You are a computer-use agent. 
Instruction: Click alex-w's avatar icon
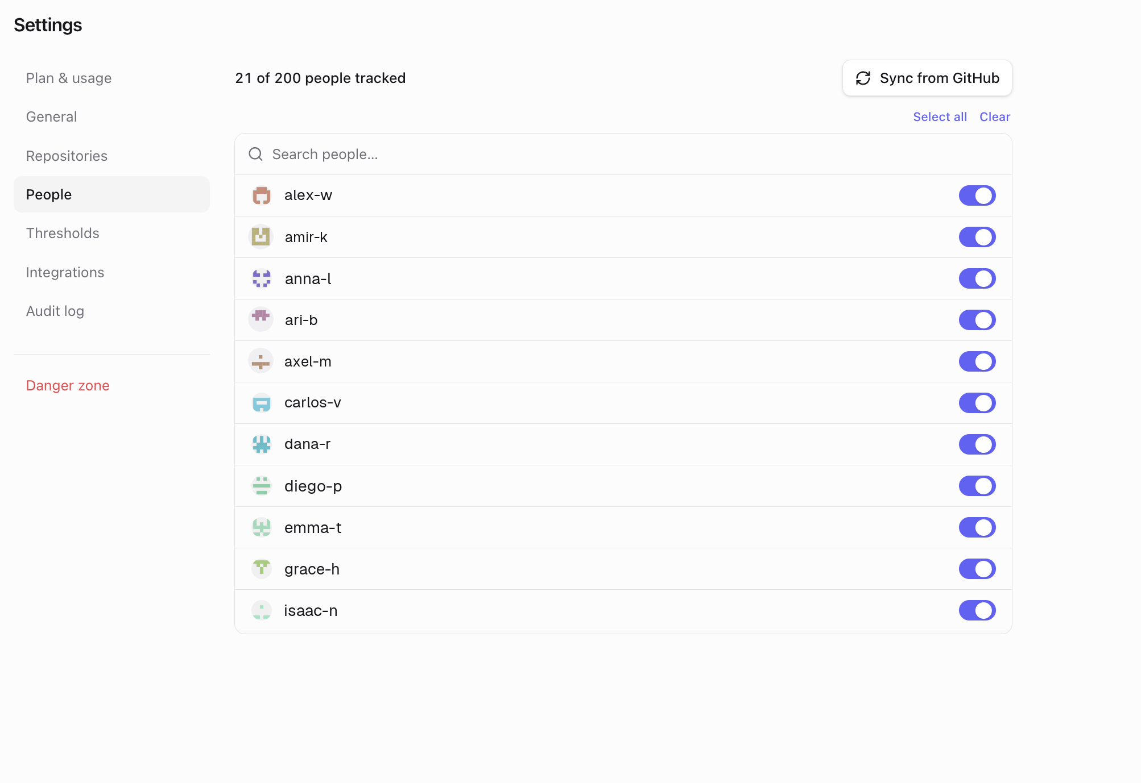tap(261, 195)
